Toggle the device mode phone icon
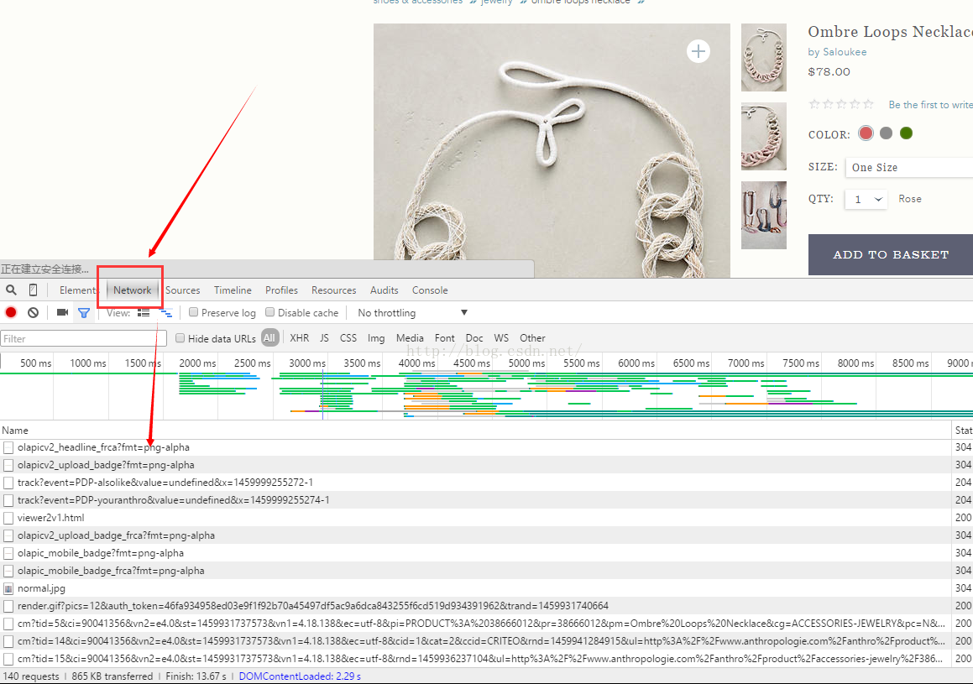Image resolution: width=973 pixels, height=684 pixels. coord(33,290)
